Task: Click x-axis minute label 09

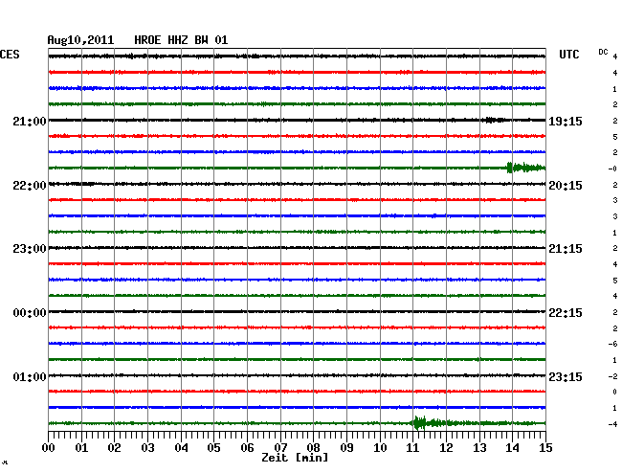Action: click(x=346, y=448)
